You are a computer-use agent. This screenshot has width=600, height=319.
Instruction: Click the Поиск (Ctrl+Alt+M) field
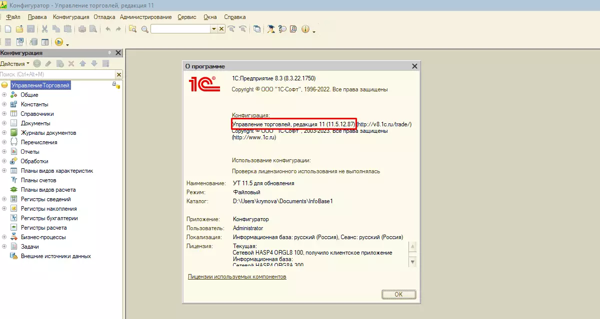tap(57, 74)
